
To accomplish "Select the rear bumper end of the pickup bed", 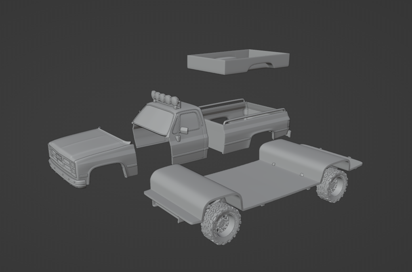I will [288, 132].
